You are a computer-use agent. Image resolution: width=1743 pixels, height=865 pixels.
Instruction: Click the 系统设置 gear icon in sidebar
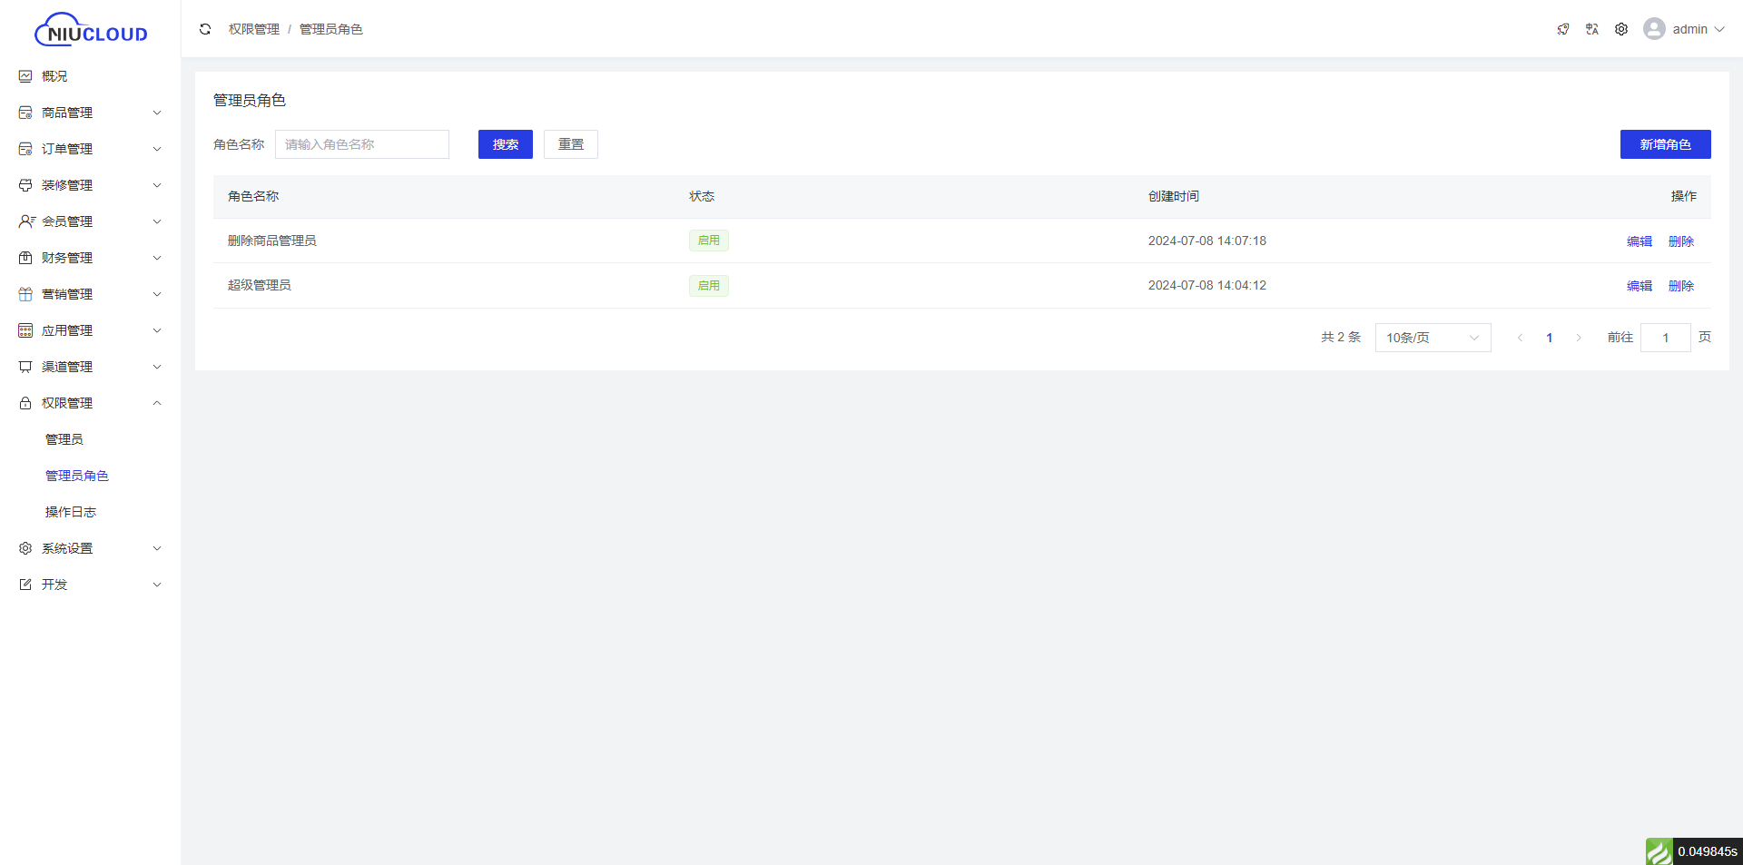(25, 548)
